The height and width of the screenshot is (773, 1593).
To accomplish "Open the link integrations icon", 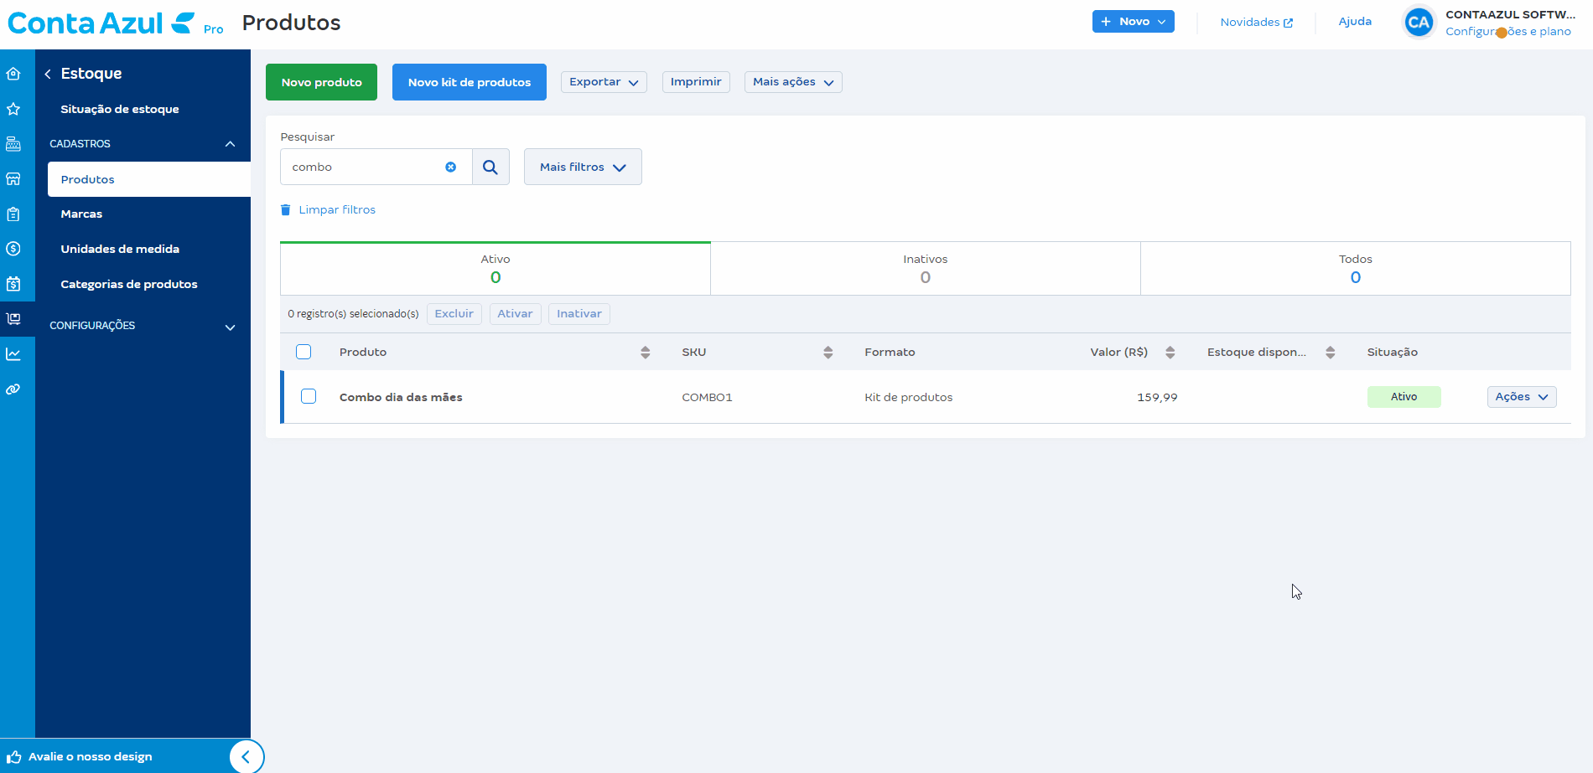I will pyautogui.click(x=13, y=389).
